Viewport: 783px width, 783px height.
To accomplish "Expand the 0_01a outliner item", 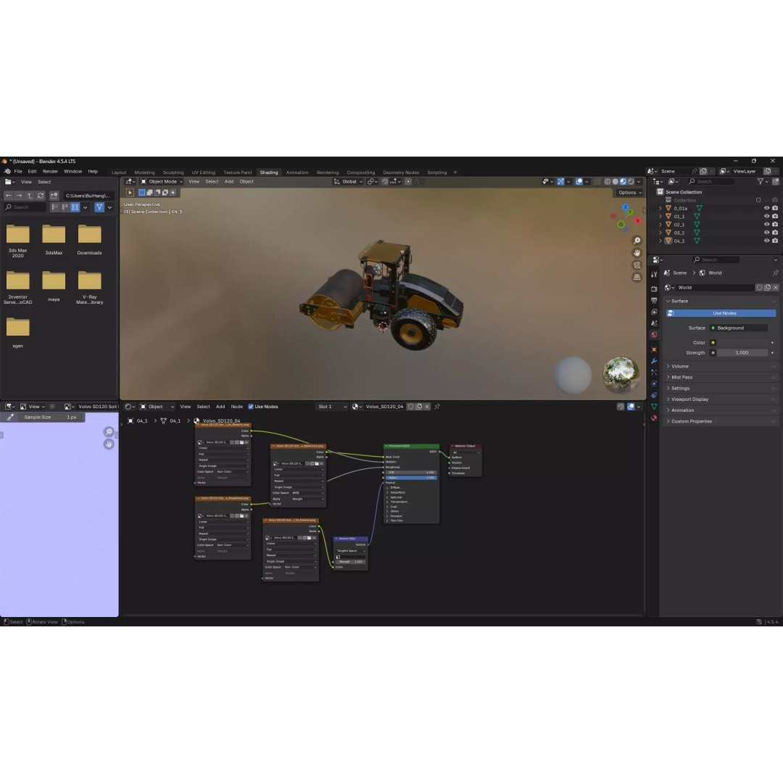I will [x=660, y=208].
